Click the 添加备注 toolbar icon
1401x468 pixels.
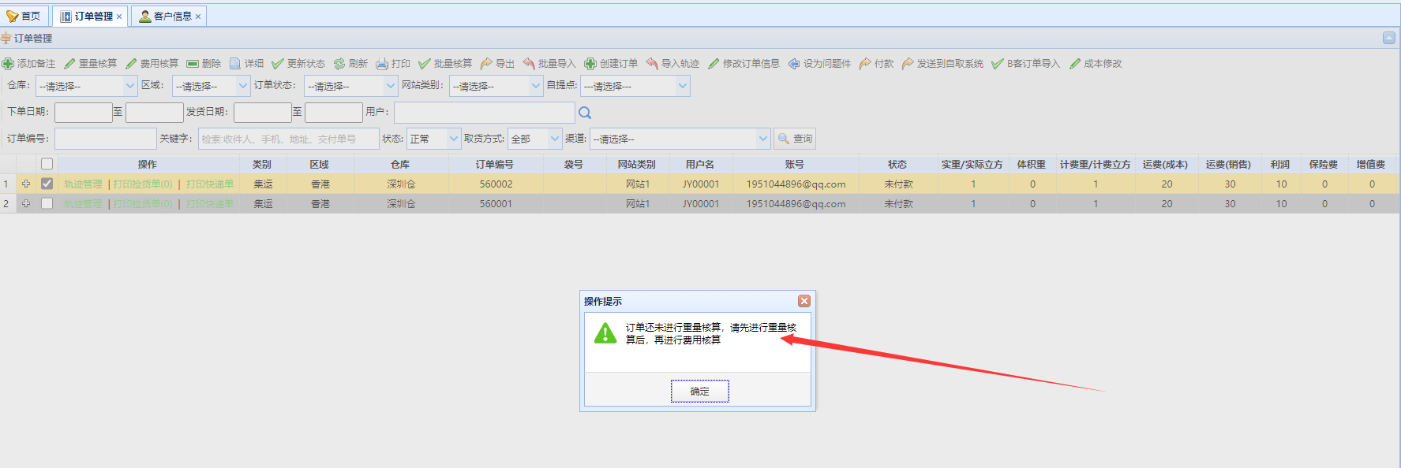8,64
